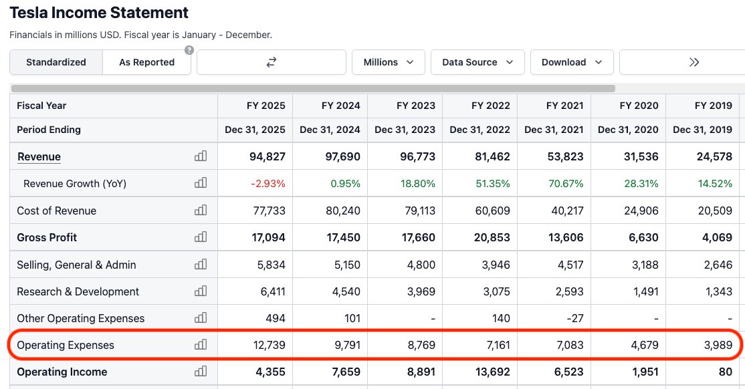The height and width of the screenshot is (389, 745).
Task: Show Operating Income chart icon
Action: [x=200, y=372]
